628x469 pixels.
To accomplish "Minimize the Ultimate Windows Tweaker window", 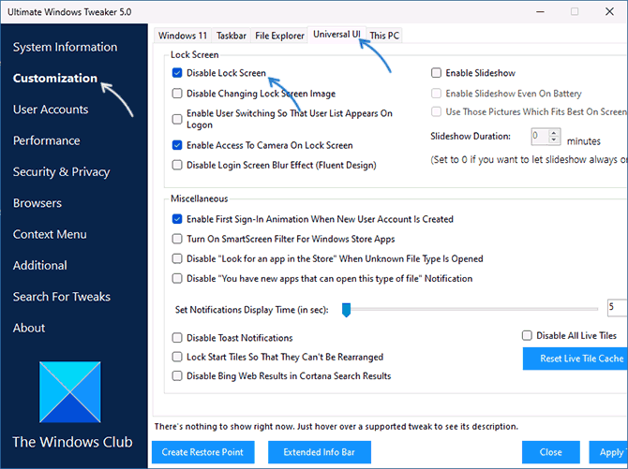I will click(540, 11).
